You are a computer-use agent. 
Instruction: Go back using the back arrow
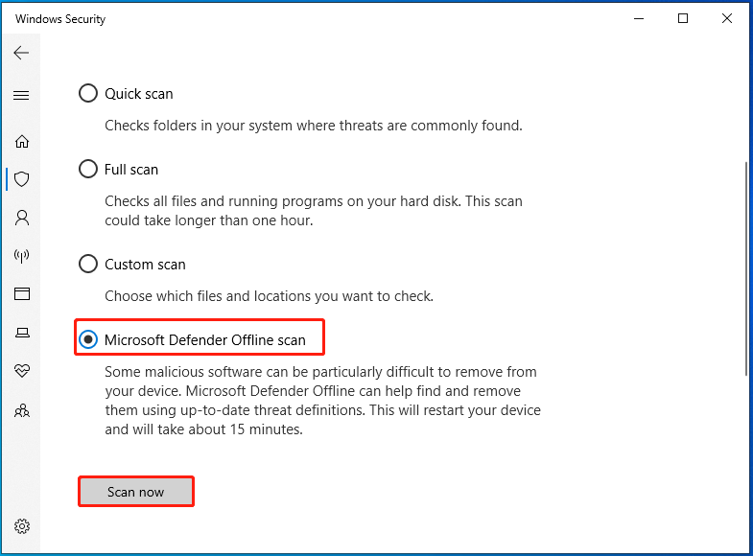pyautogui.click(x=21, y=53)
